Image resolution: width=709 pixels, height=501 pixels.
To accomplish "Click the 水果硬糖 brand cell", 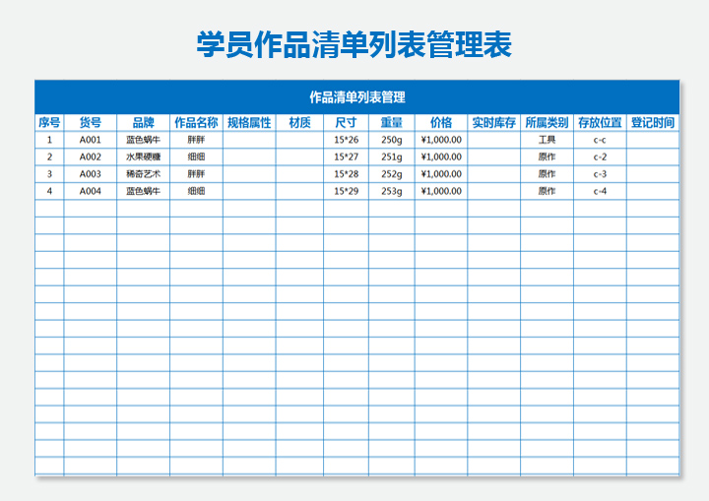I will (x=144, y=157).
